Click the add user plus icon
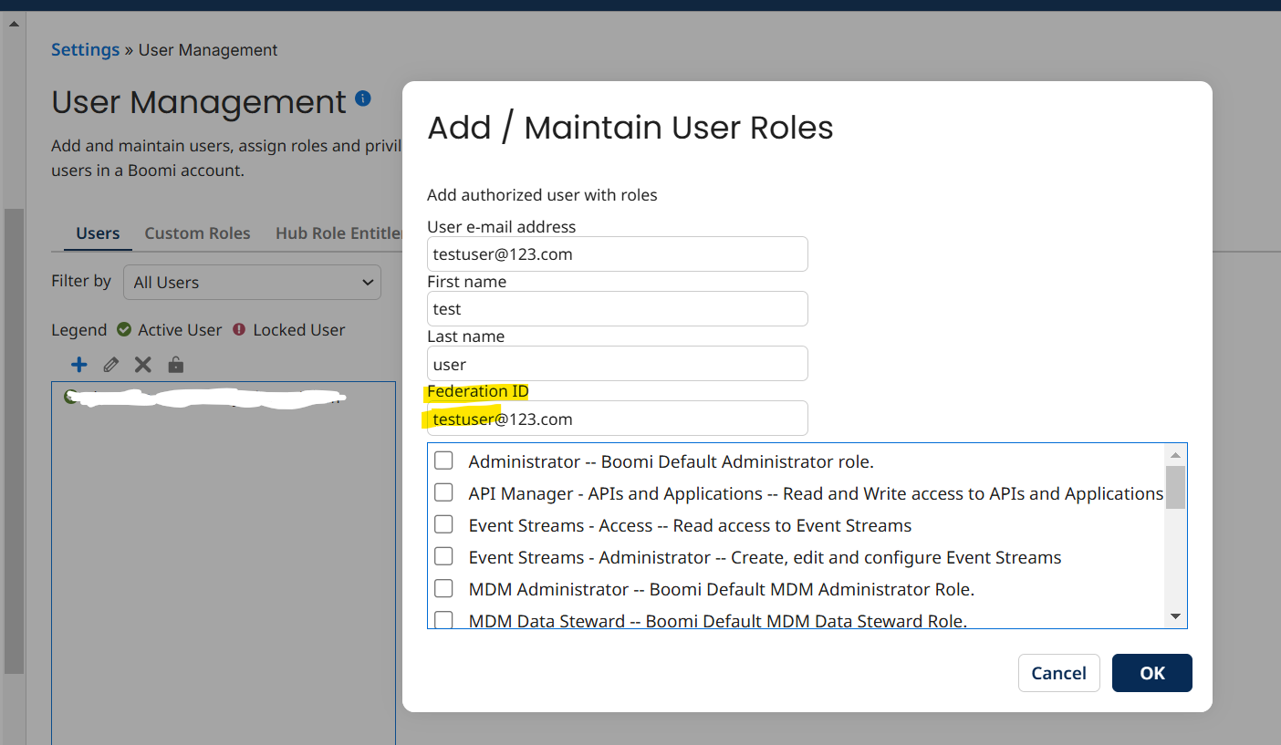 [x=79, y=365]
